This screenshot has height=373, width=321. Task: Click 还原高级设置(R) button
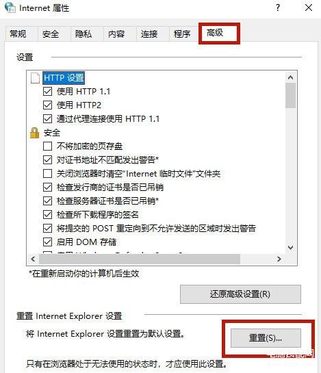pos(240,294)
